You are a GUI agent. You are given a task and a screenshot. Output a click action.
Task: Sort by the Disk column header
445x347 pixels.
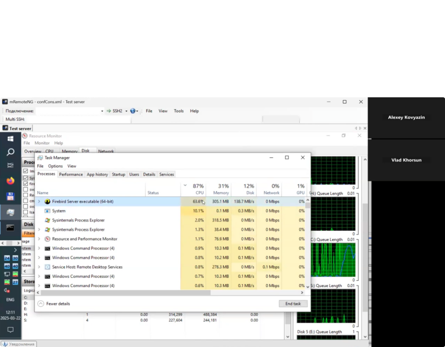[x=244, y=189]
